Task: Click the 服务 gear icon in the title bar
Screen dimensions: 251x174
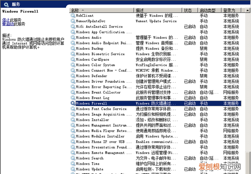Action: tap(6, 4)
